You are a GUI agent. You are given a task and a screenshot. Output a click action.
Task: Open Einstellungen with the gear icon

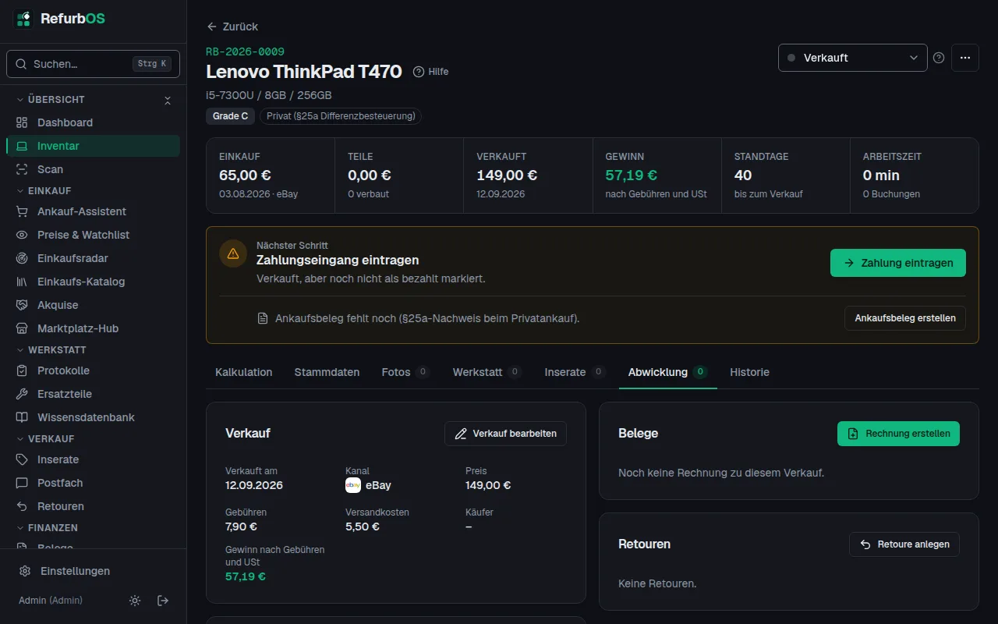[93, 571]
